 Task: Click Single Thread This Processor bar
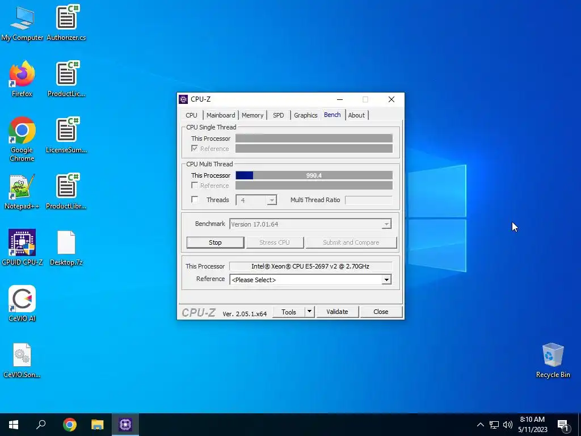[314, 139]
